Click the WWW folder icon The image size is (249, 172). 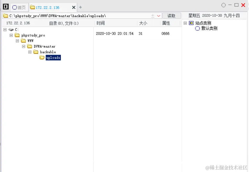23,41
